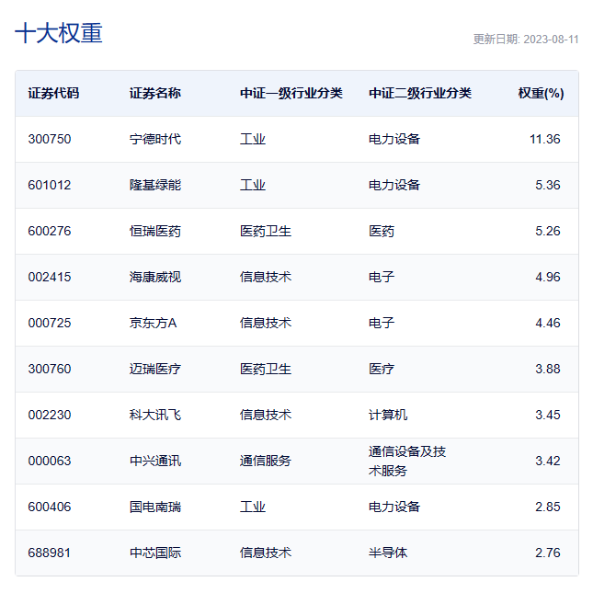Click the 证券名称 column header

pos(155,93)
